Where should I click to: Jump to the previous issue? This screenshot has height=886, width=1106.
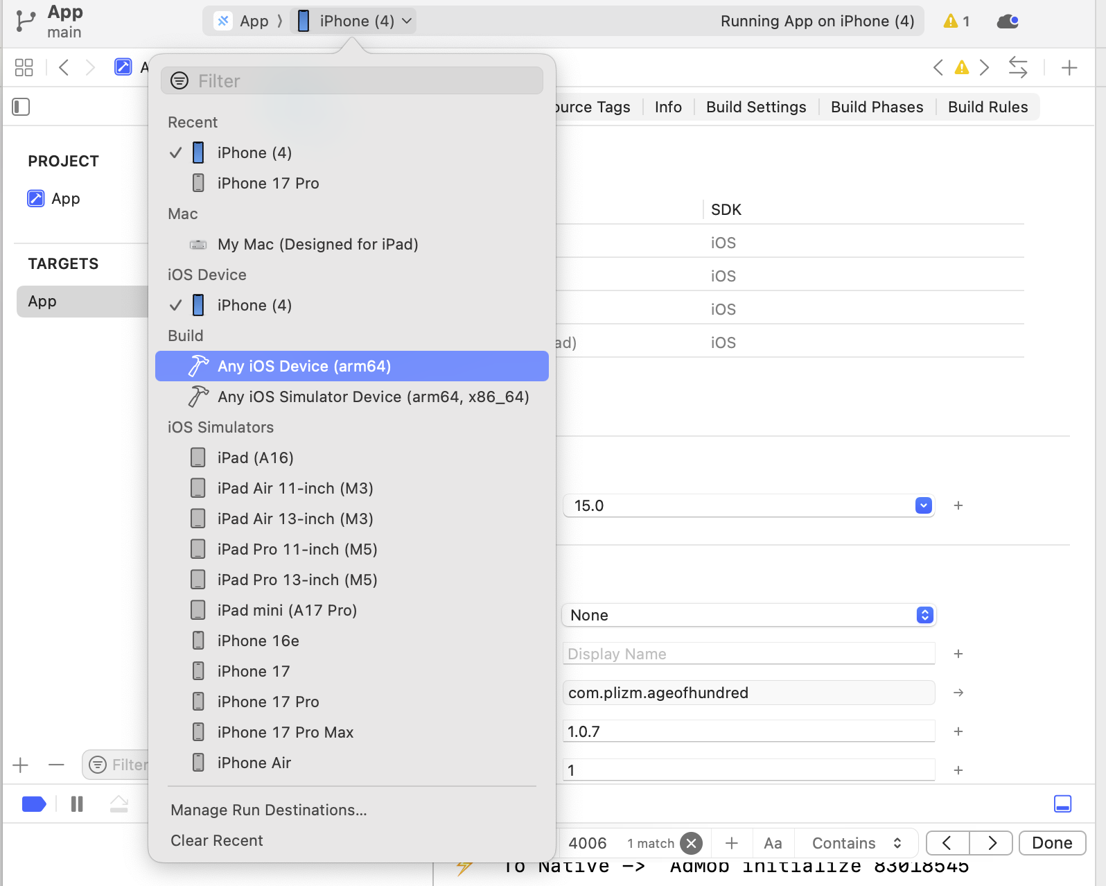point(938,67)
